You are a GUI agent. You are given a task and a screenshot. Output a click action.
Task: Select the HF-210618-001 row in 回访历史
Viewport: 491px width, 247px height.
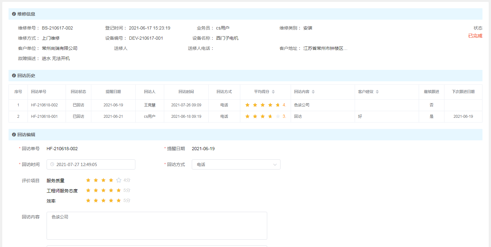click(x=44, y=117)
